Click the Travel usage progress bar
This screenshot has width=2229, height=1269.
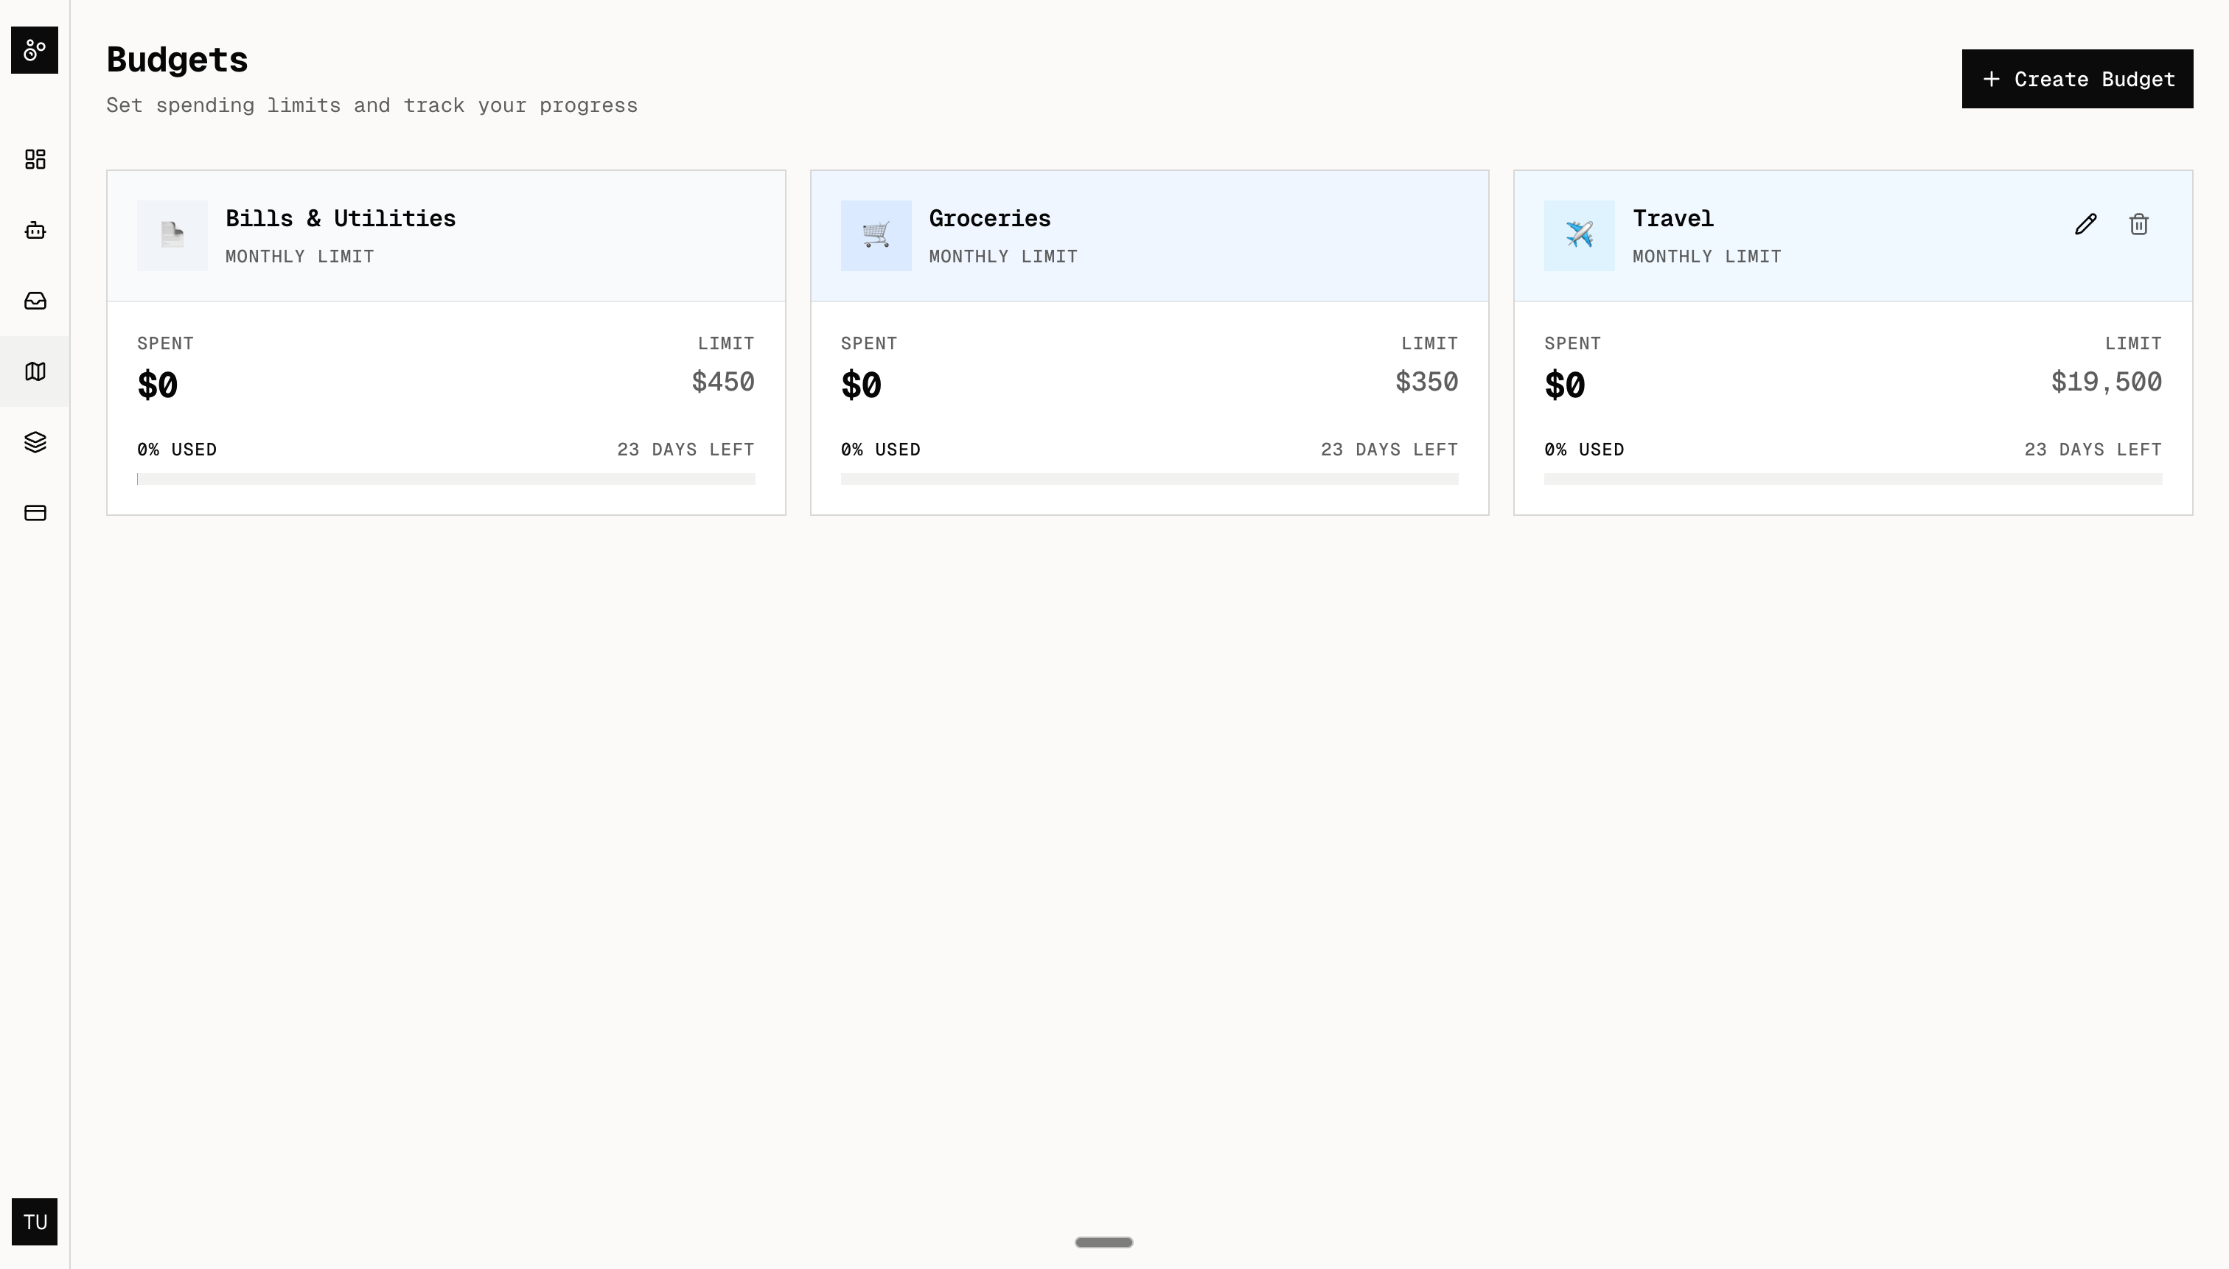pyautogui.click(x=1853, y=478)
